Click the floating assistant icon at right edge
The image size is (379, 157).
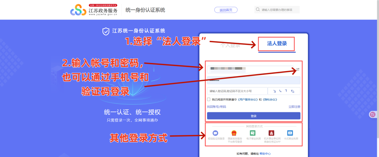click(x=373, y=115)
